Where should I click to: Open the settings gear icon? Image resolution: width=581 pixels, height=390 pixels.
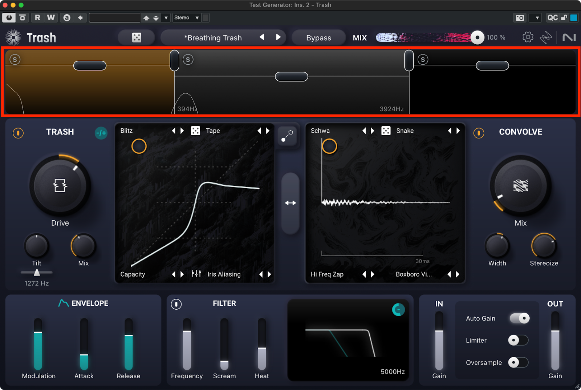pos(528,37)
